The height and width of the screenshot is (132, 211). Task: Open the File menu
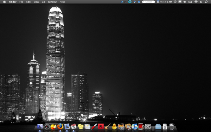(21, 2)
